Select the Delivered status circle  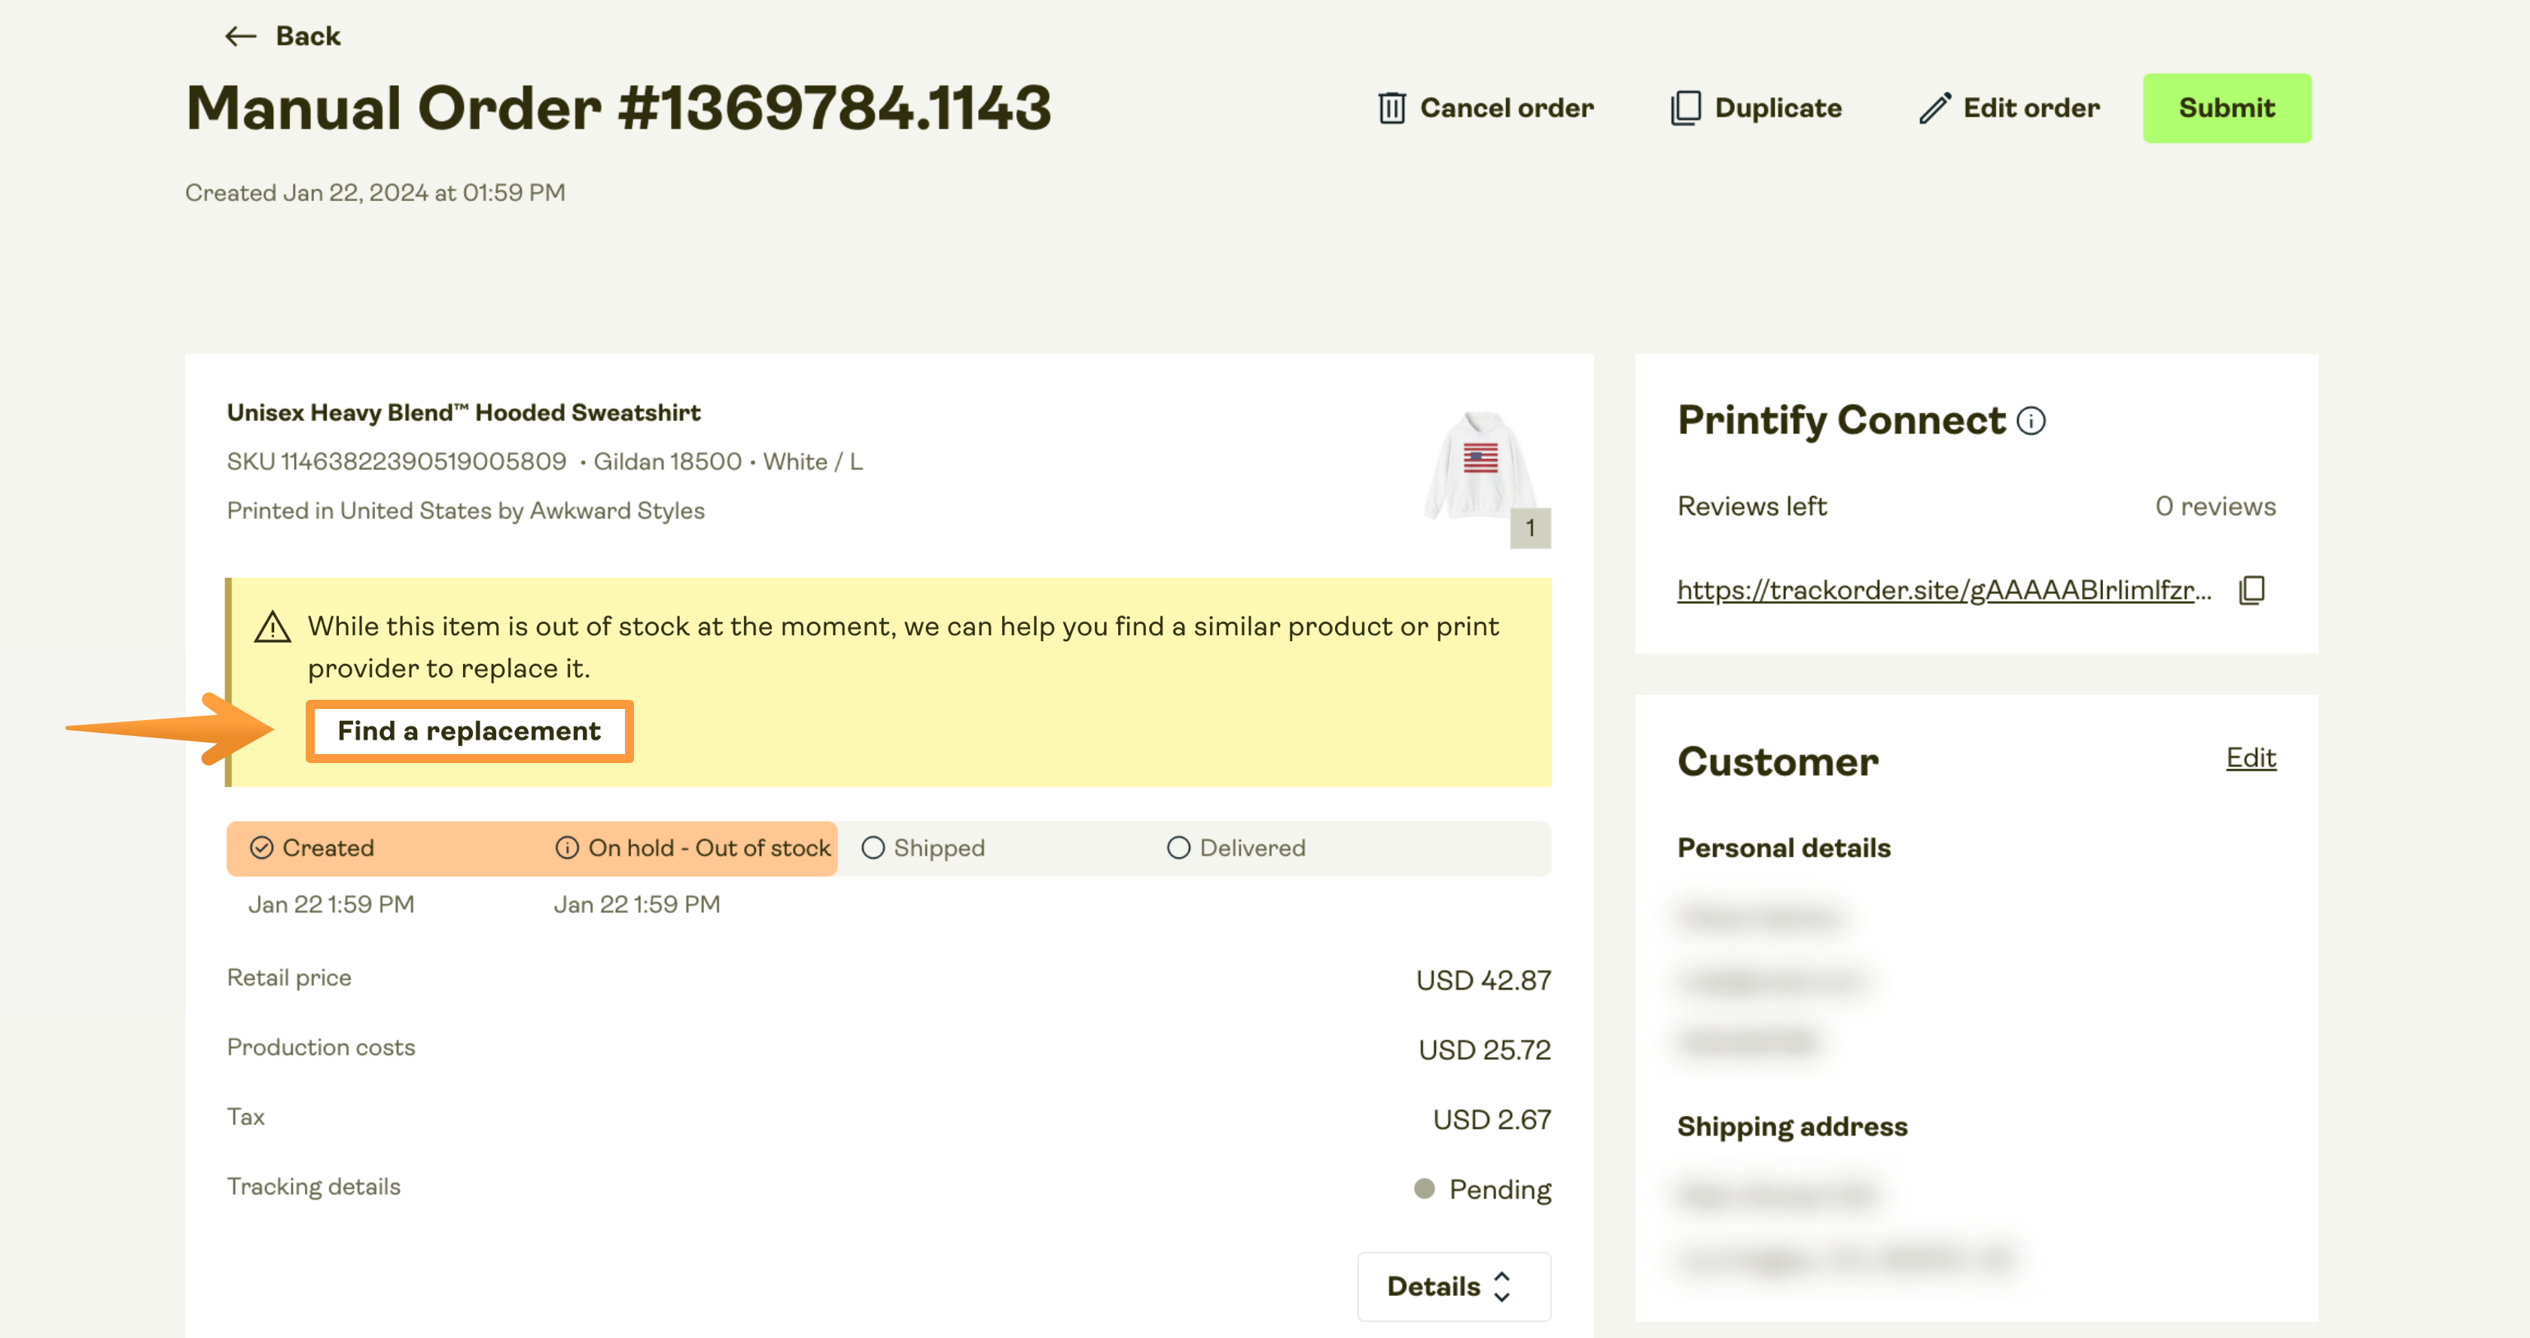(x=1178, y=848)
